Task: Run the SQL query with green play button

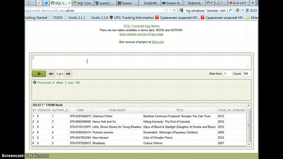Action: [39, 74]
